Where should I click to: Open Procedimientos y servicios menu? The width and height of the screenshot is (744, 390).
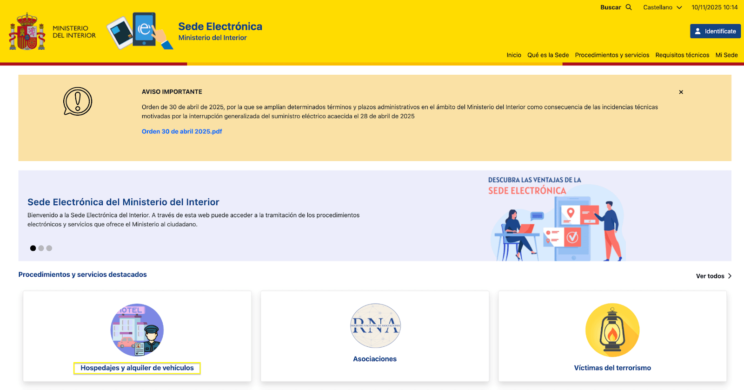[x=612, y=55]
